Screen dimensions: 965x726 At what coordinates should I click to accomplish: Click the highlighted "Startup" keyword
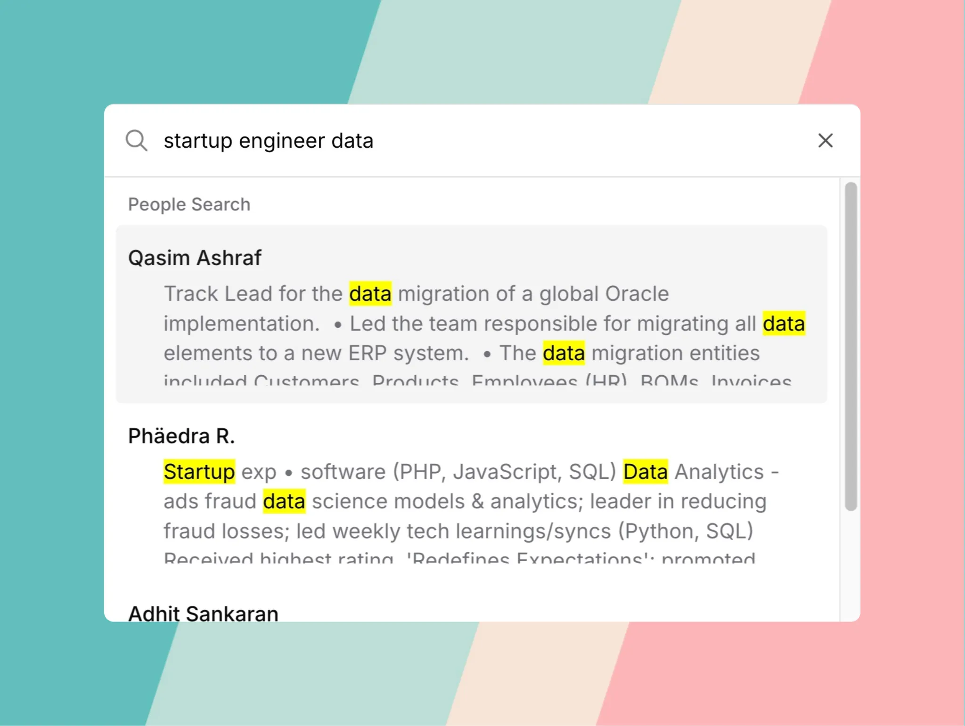199,472
